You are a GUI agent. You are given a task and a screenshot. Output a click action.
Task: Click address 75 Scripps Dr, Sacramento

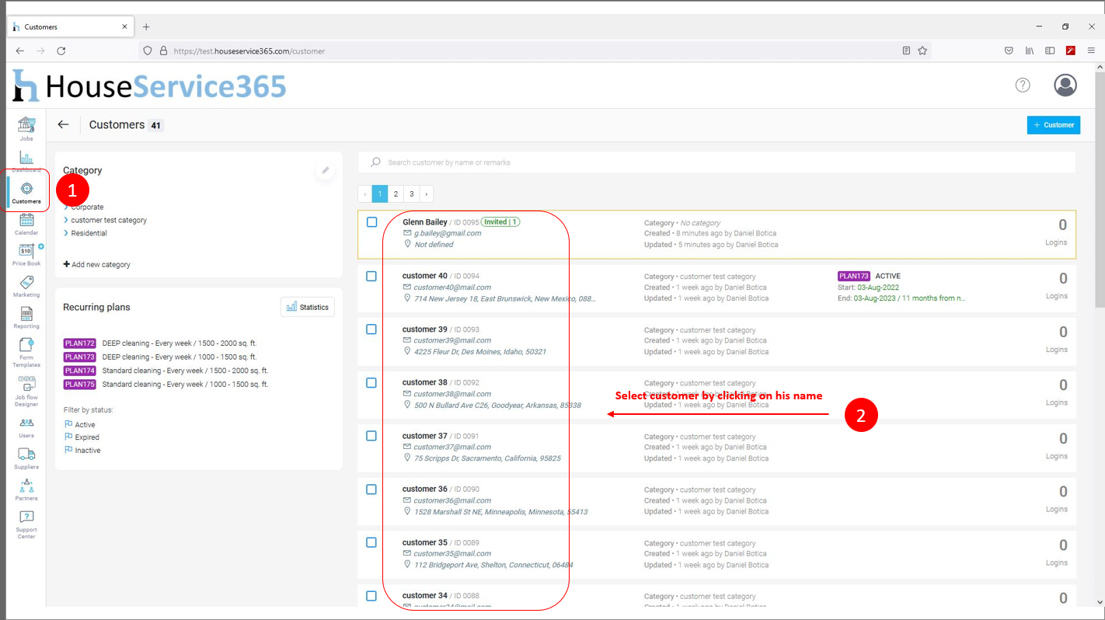click(x=487, y=458)
